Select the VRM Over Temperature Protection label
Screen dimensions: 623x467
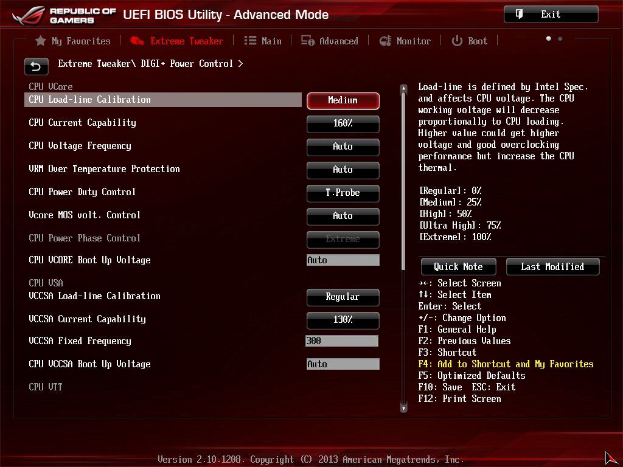[104, 169]
